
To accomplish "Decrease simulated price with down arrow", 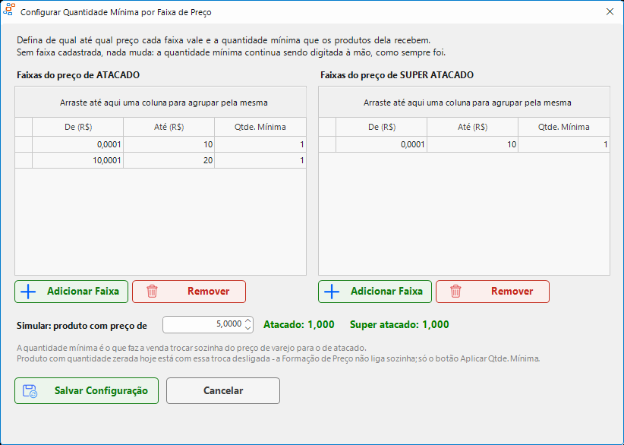I will pos(248,328).
